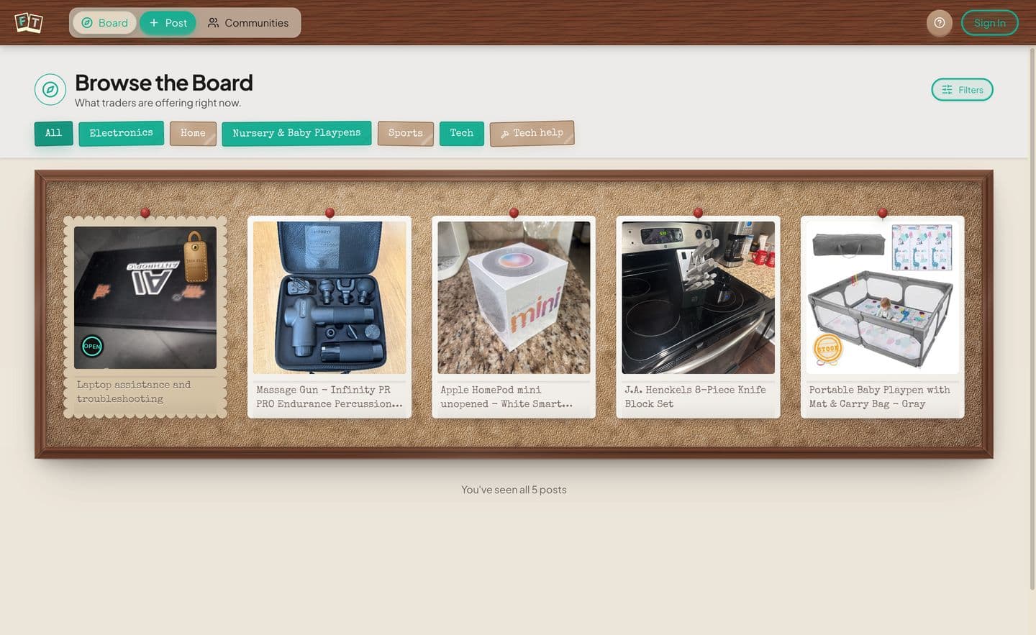This screenshot has height=635, width=1036.
Task: Click the FT logo icon
Action: [x=29, y=23]
